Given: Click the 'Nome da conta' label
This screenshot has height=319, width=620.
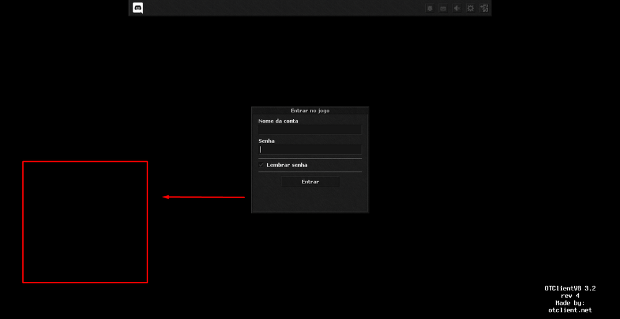Looking at the screenshot, I should click(x=278, y=121).
